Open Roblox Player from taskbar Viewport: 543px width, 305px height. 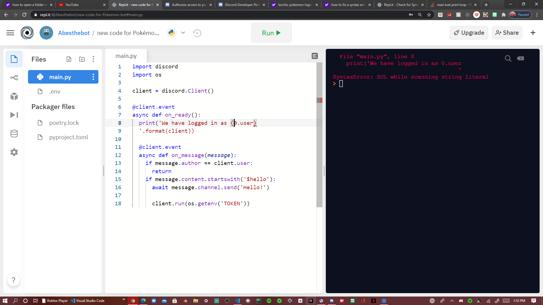pos(55,301)
